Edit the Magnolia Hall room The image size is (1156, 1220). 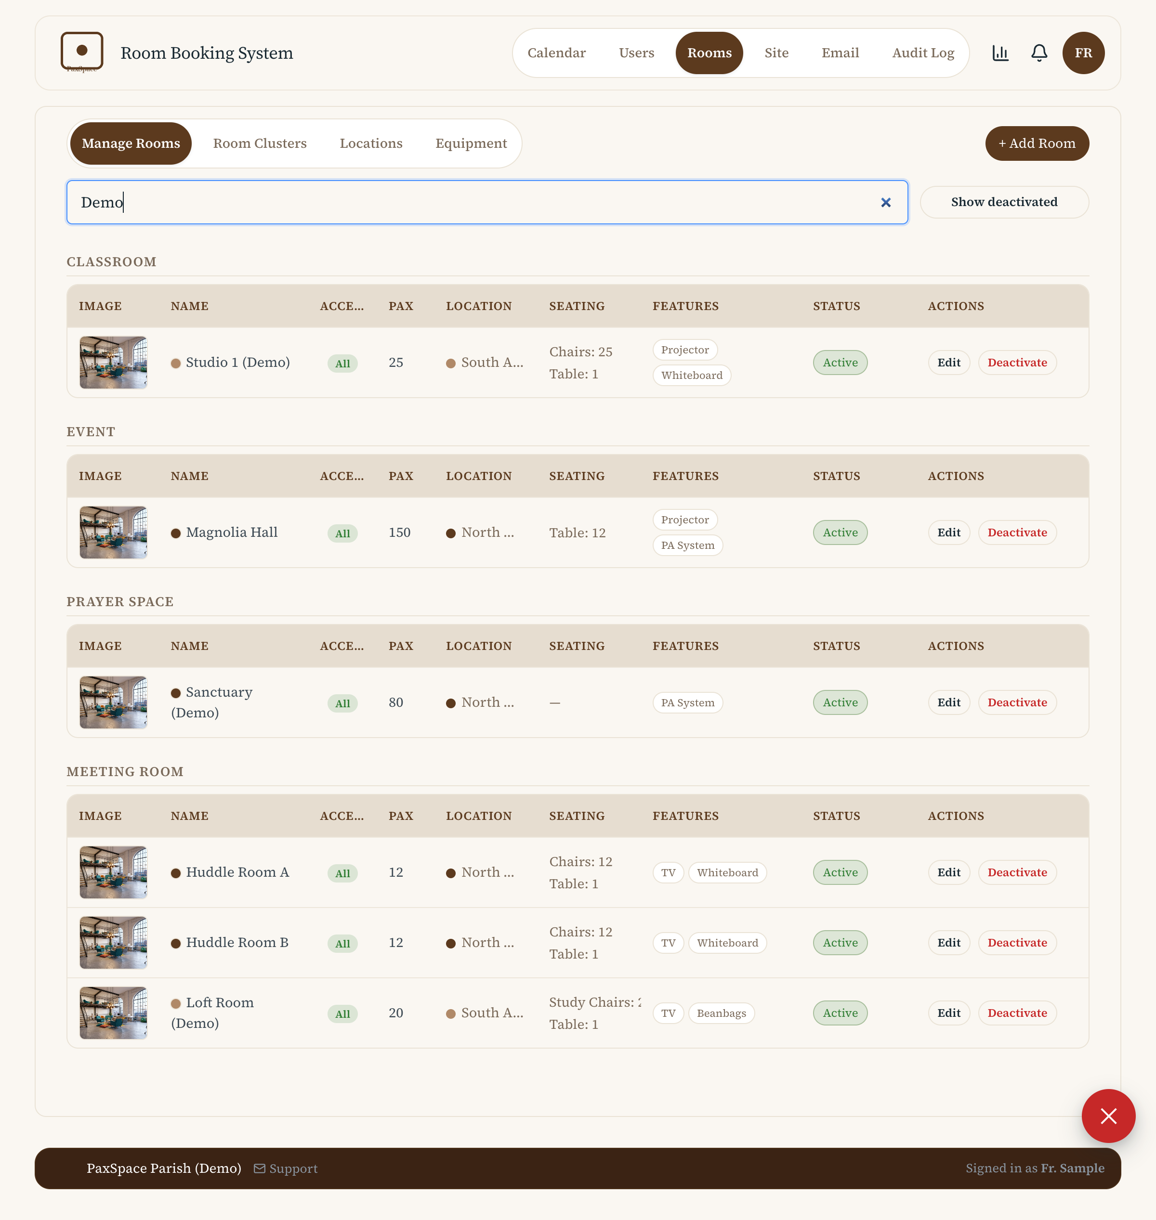948,532
